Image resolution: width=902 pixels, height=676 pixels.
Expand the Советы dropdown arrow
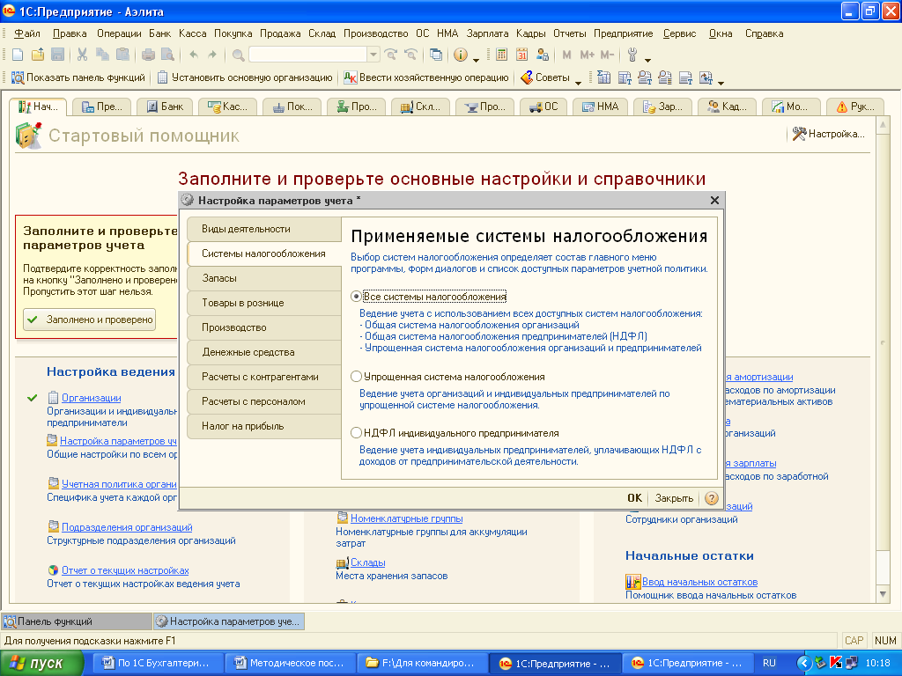(578, 82)
